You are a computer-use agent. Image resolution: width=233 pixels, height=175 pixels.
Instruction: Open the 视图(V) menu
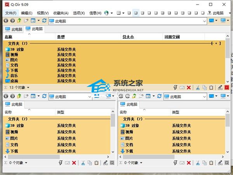pyautogui.click(x=43, y=13)
